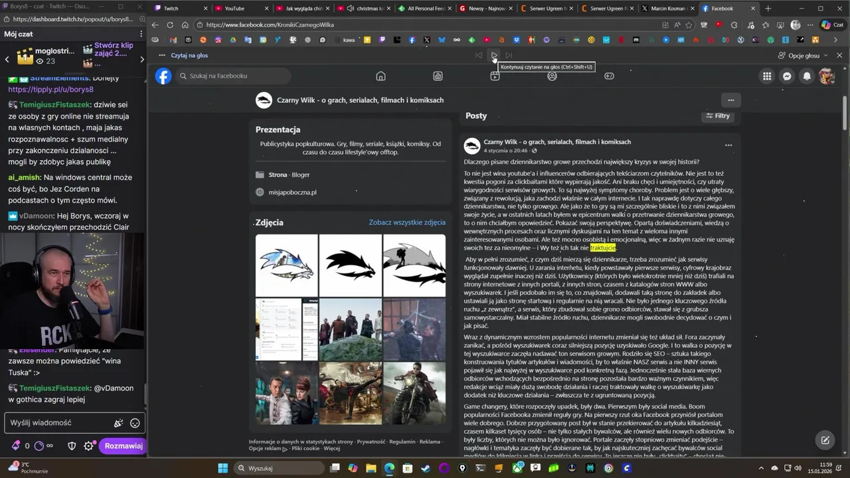Click Zobacz wszystkie zdjęcia link

[407, 222]
